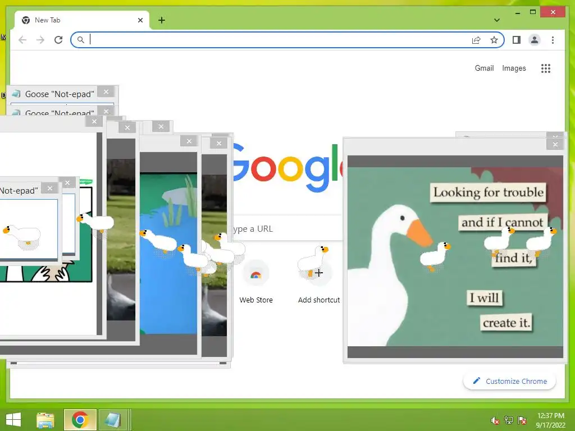Select the New Tab tab
Image resolution: width=575 pixels, height=431 pixels.
click(x=82, y=20)
